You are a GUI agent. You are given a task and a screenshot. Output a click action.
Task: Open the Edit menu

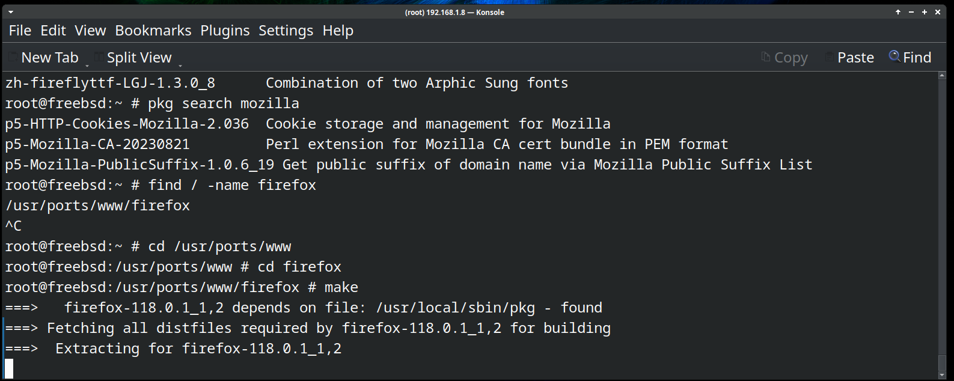point(53,31)
